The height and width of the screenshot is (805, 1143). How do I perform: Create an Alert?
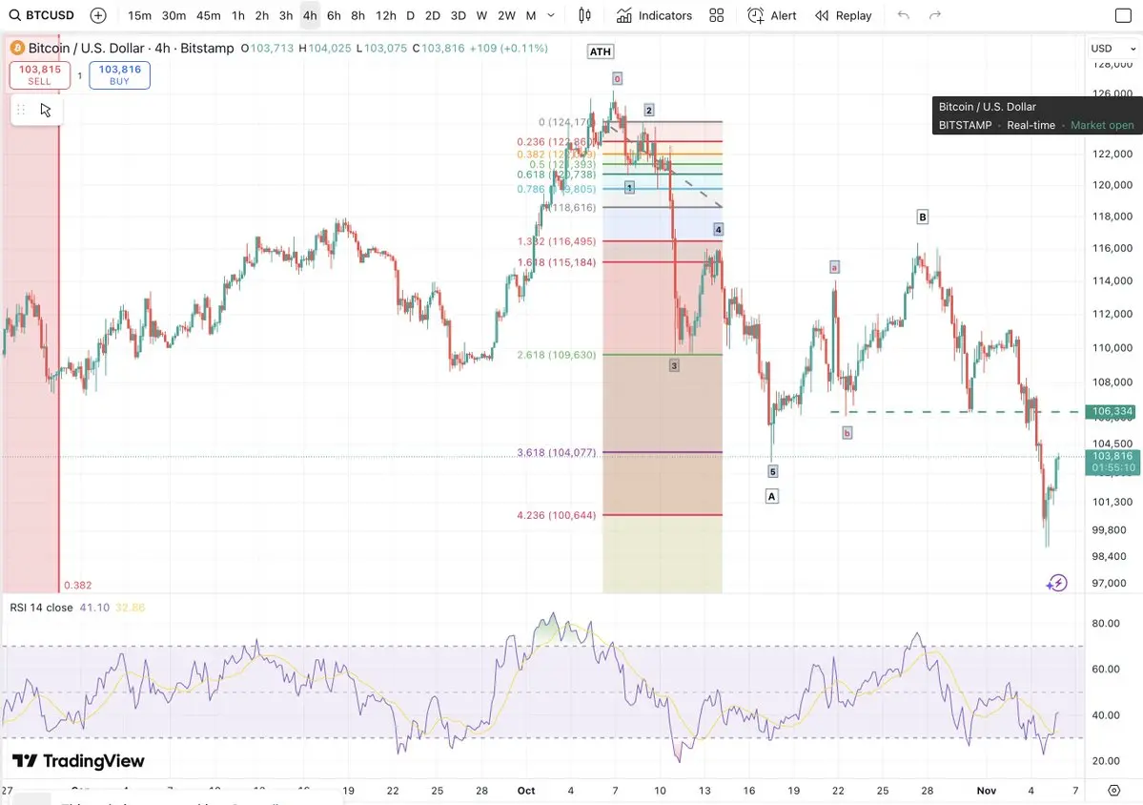[772, 15]
